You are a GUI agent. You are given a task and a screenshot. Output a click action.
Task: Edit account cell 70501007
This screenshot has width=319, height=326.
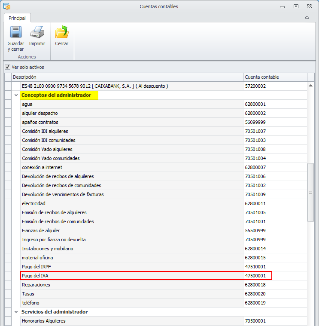coord(275,131)
